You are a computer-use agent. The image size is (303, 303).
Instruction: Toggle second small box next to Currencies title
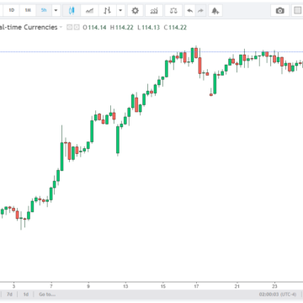pos(76,27)
